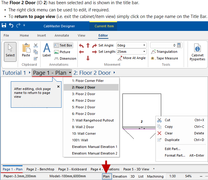Click the Undo arrow icon
The height and width of the screenshot is (180, 208).
point(11,25)
